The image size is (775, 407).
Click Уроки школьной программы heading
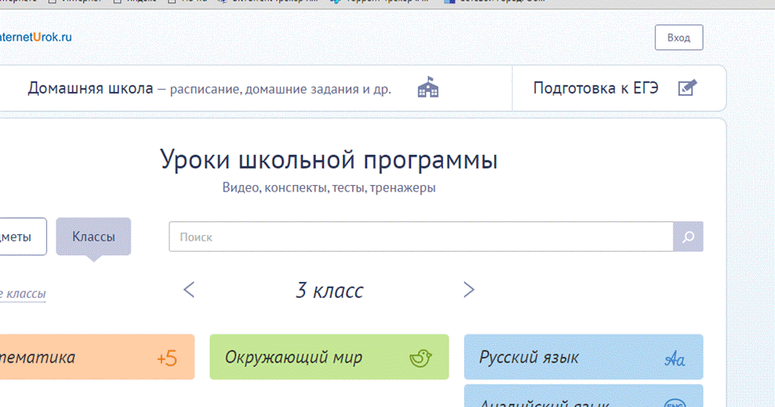pyautogui.click(x=329, y=160)
